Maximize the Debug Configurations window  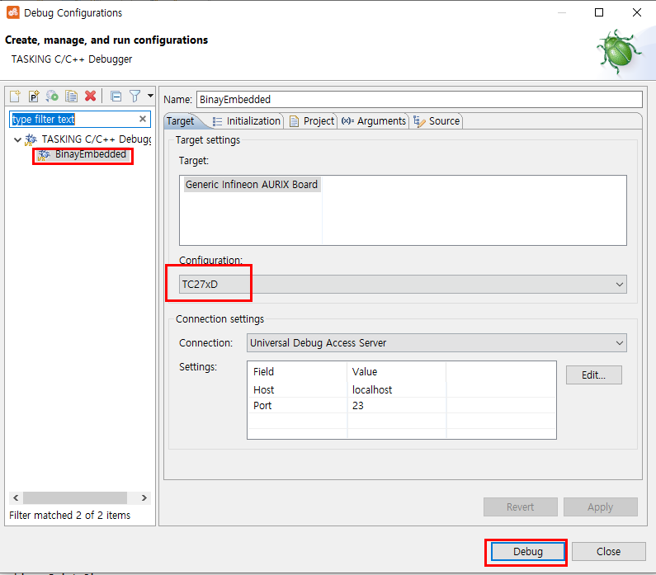pyautogui.click(x=599, y=12)
